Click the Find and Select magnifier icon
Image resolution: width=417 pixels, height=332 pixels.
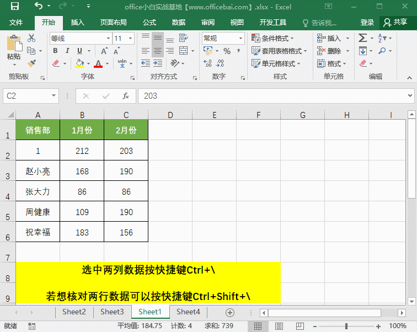pos(382,51)
